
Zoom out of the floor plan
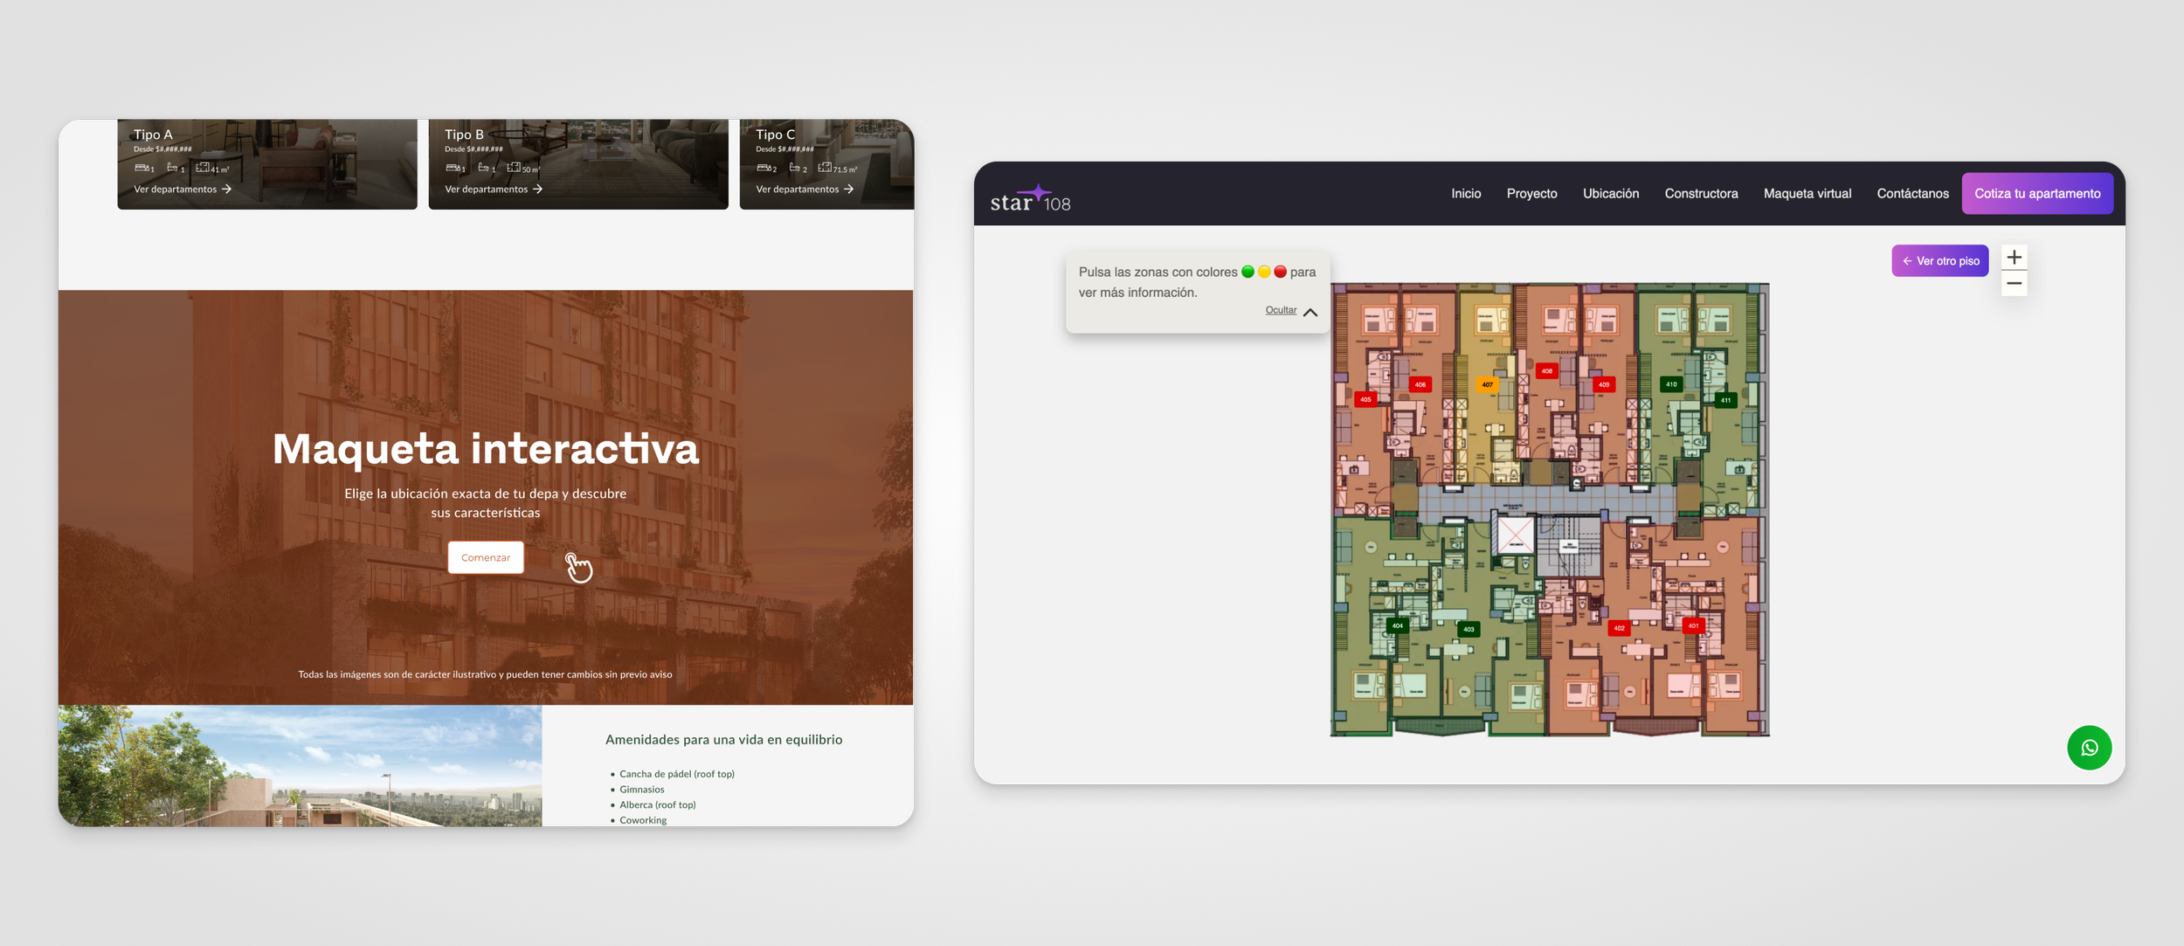(2014, 284)
